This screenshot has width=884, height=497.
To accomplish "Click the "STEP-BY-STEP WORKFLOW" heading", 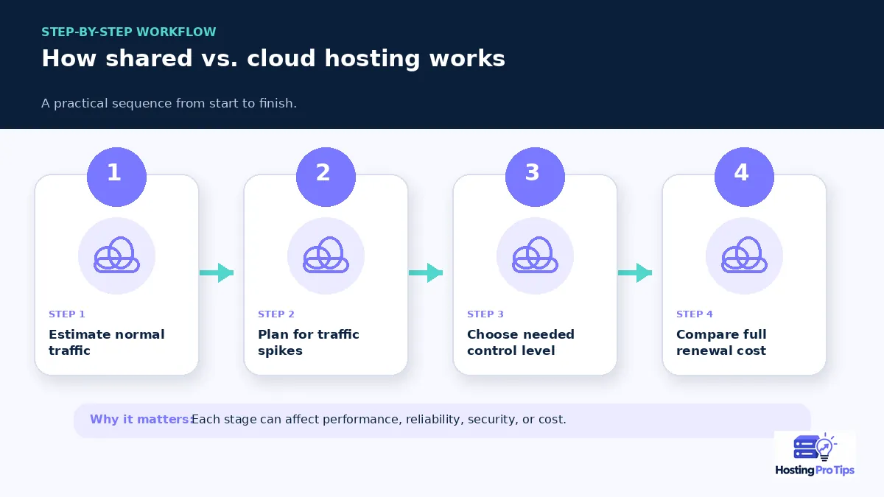I will (x=129, y=32).
